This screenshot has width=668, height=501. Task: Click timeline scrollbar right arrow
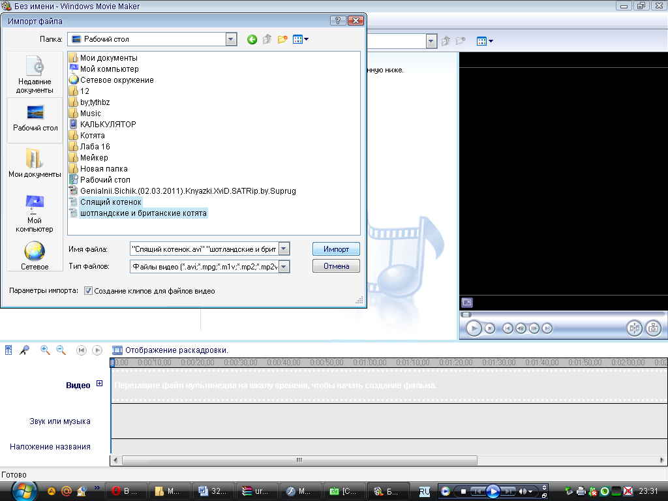(x=661, y=460)
